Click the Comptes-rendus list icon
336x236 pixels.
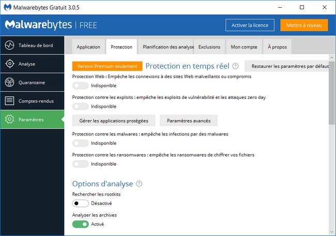pos(9,101)
